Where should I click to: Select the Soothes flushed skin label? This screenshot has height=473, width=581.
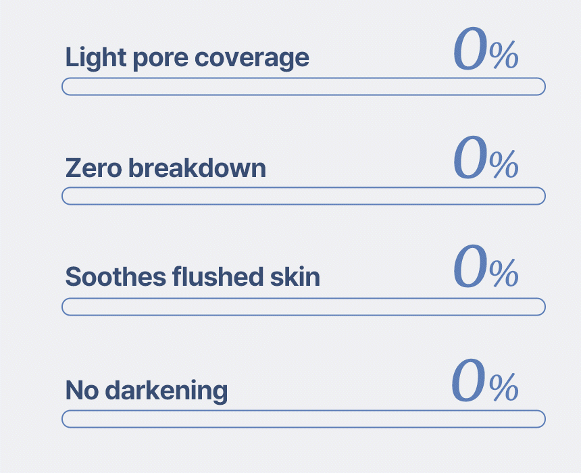[193, 277]
